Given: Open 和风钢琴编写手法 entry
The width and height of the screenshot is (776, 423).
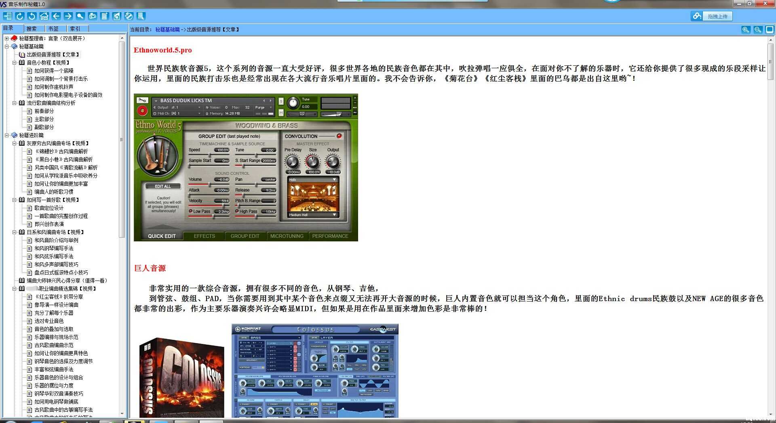Looking at the screenshot, I should 54,248.
